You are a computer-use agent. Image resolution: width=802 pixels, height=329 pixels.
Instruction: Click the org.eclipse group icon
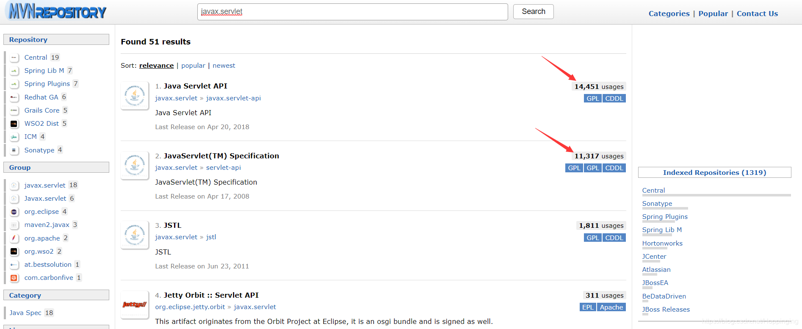tap(14, 212)
